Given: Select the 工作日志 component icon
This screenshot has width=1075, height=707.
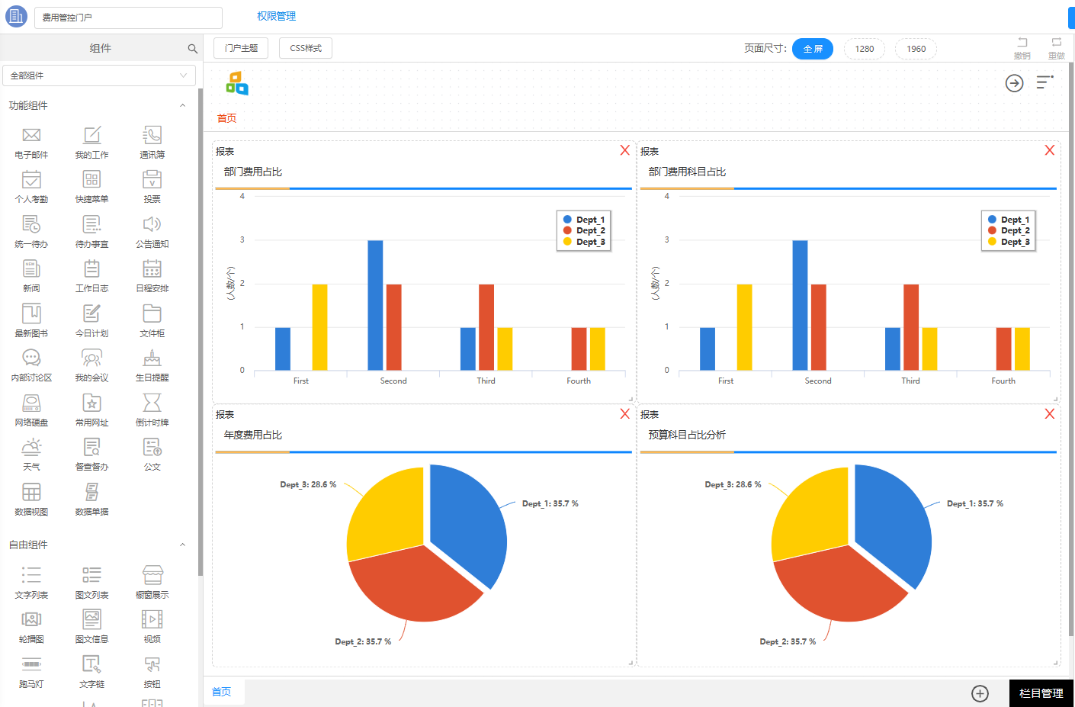Looking at the screenshot, I should pyautogui.click(x=91, y=268).
